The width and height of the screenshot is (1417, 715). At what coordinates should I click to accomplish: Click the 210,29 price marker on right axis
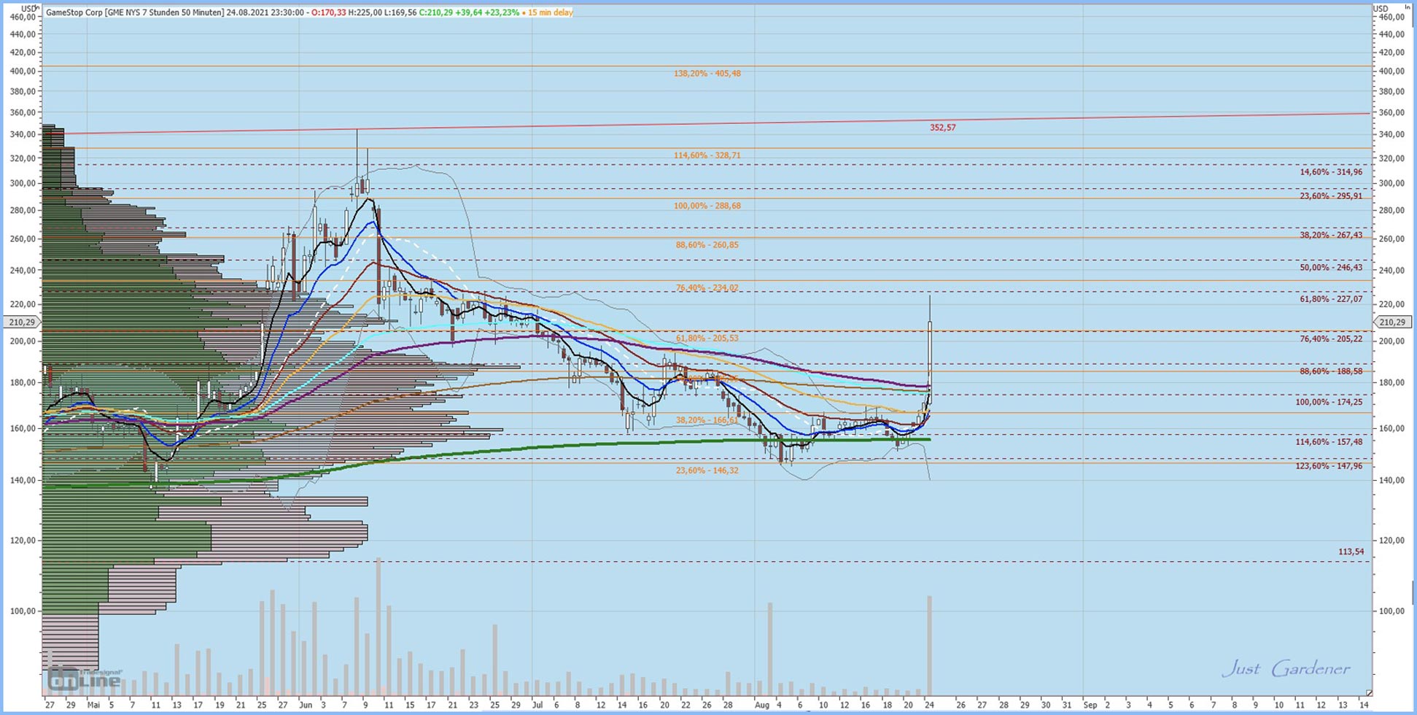1391,322
